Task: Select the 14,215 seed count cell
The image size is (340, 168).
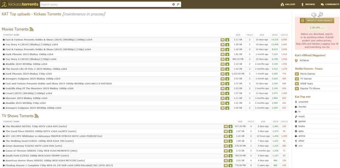Action: tap(275, 40)
